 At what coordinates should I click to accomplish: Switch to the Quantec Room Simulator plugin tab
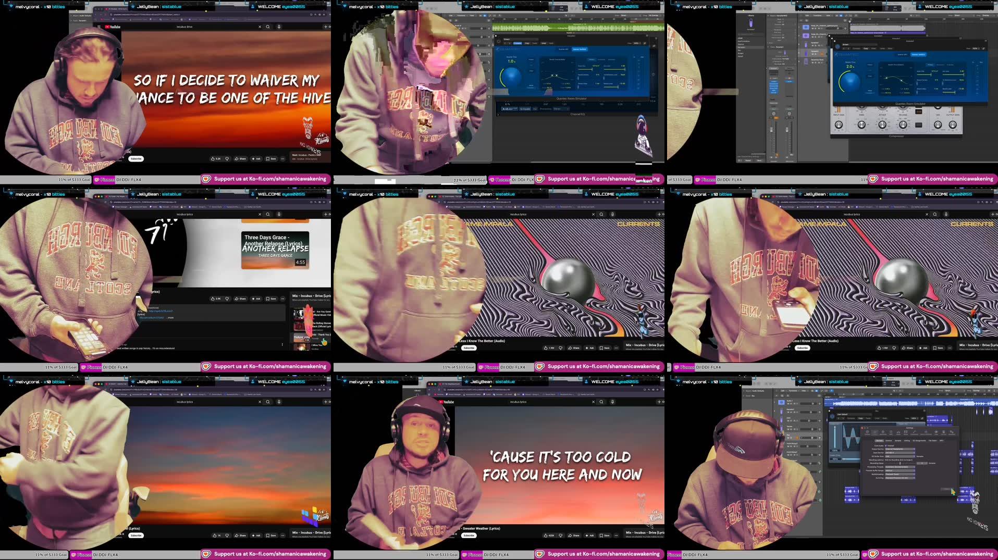pos(571,98)
